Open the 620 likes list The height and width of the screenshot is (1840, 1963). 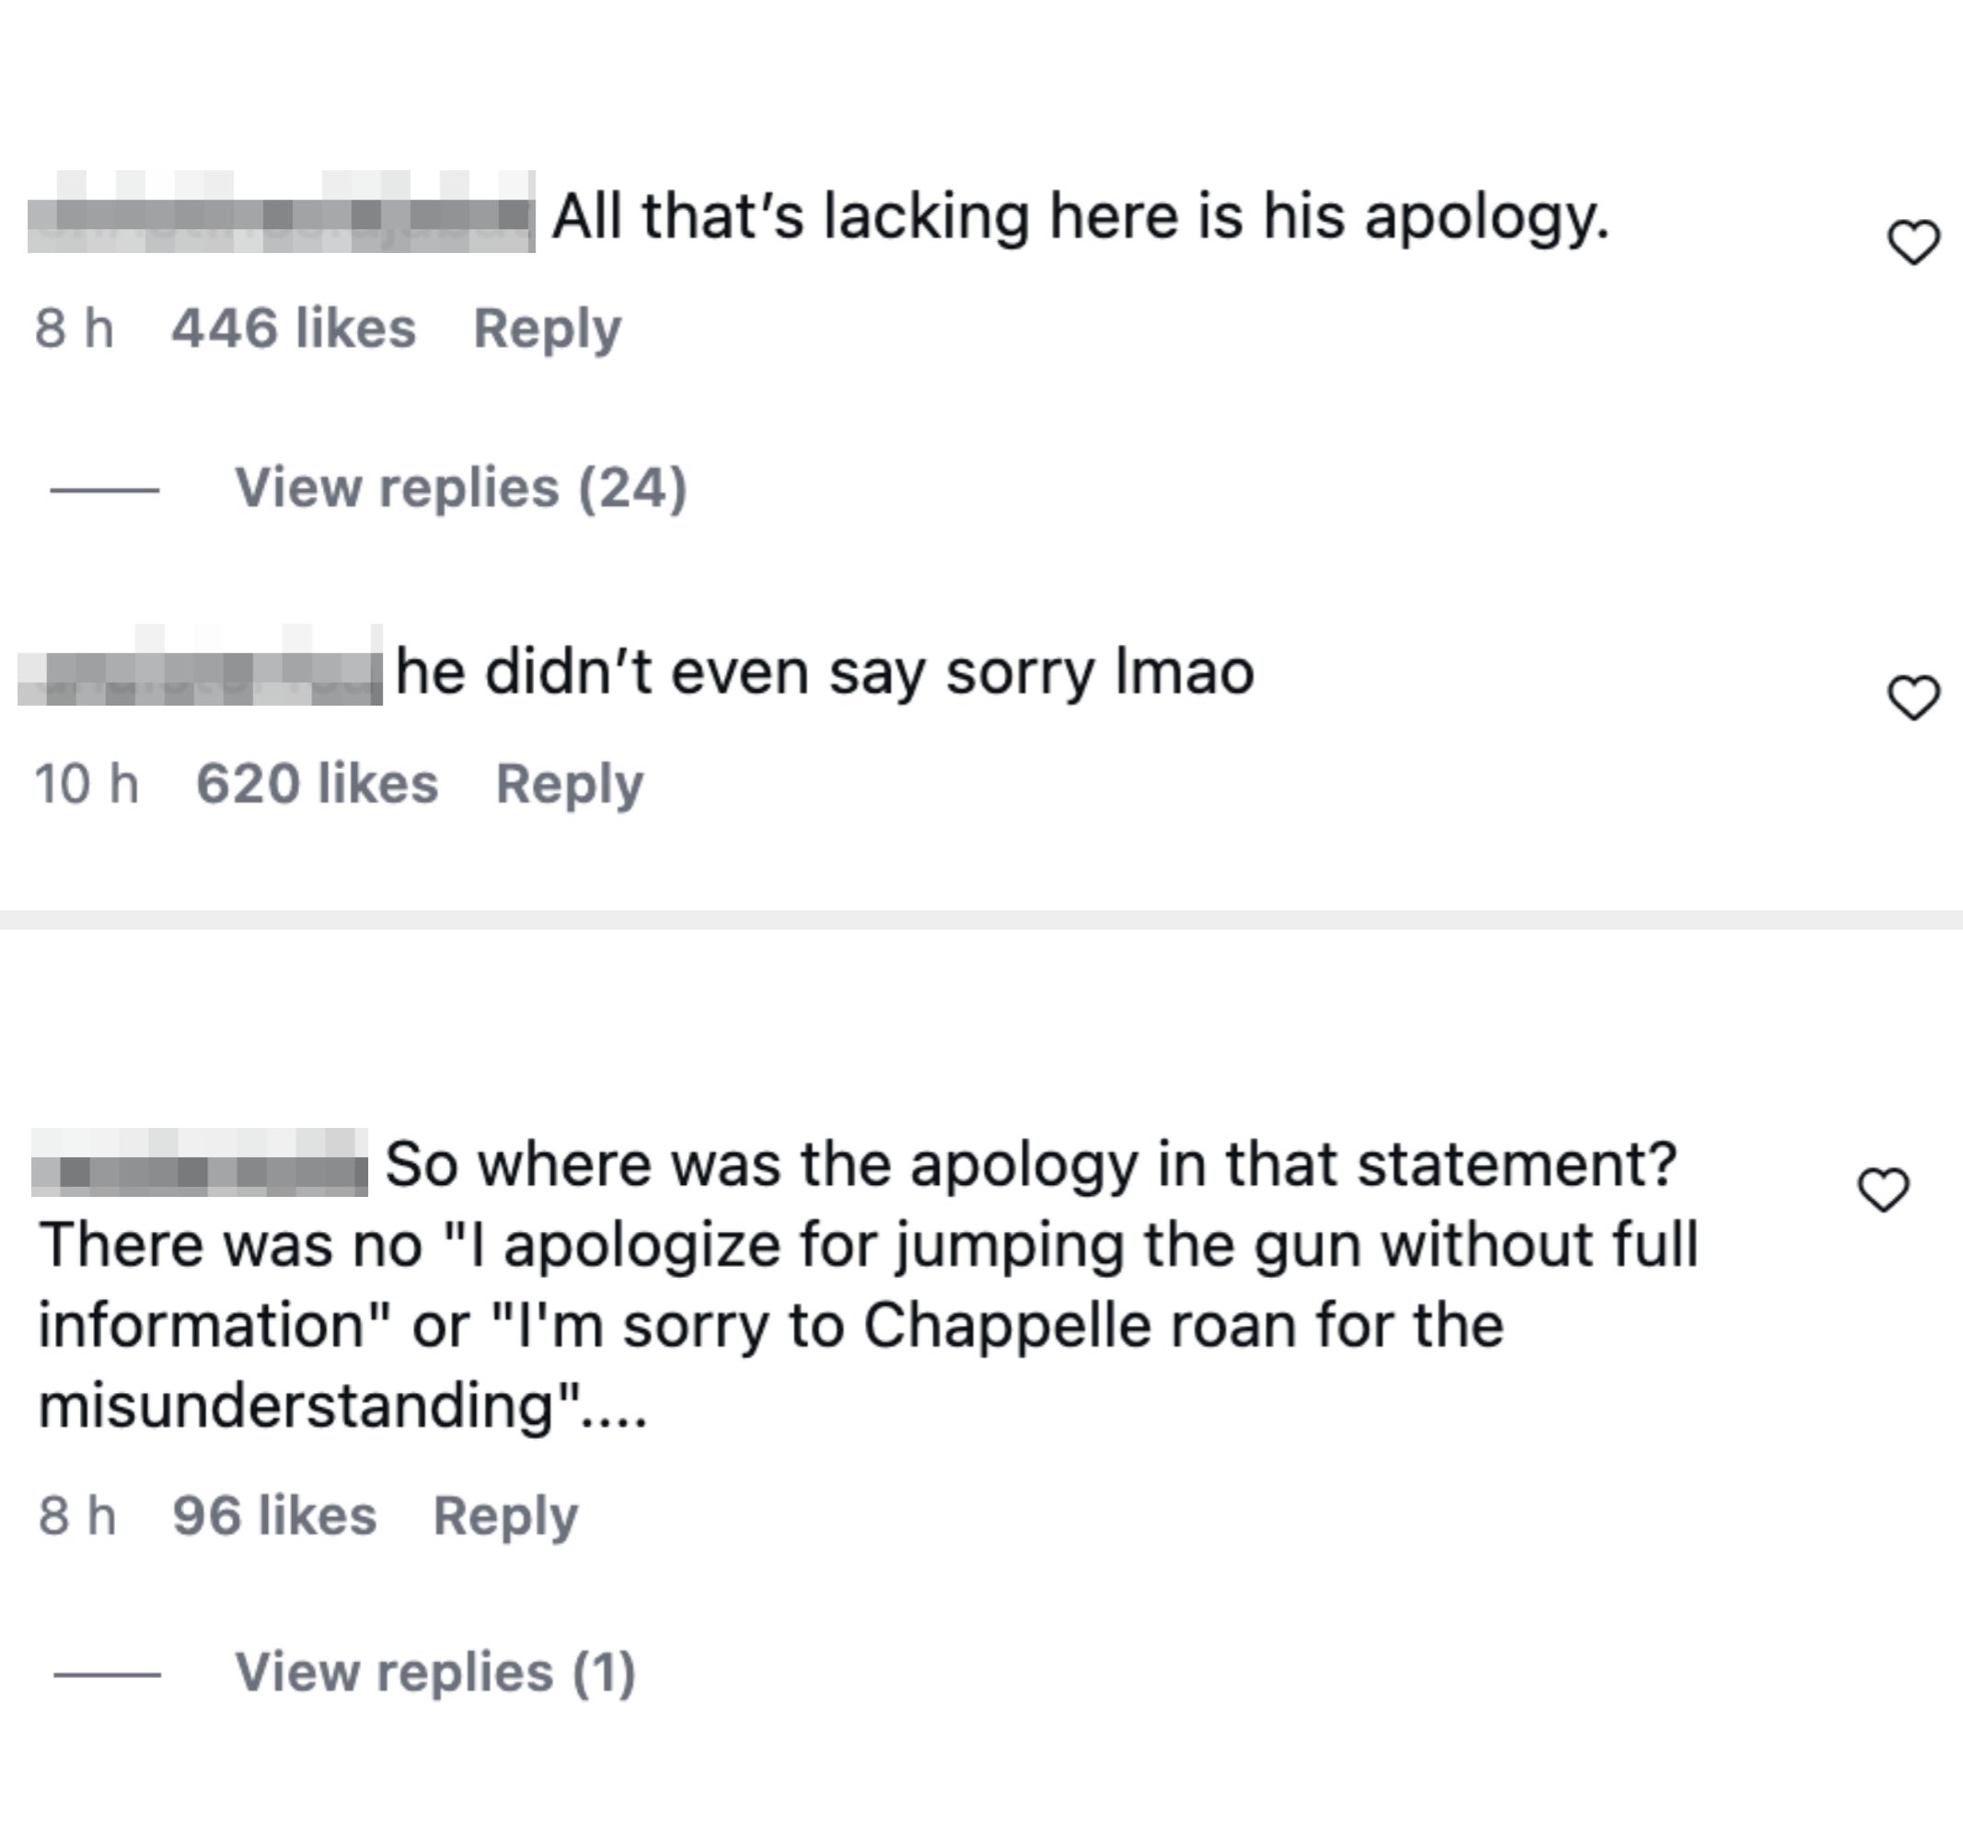[316, 785]
